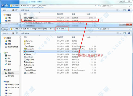Toggle preview pane icon in back window
Viewport: 133px width, 96px height.
[x=124, y=10]
